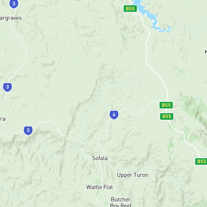Viewport: 207px width, 207px height.
Task: Click the cut-off 'K' place label
Action: [206, 52]
